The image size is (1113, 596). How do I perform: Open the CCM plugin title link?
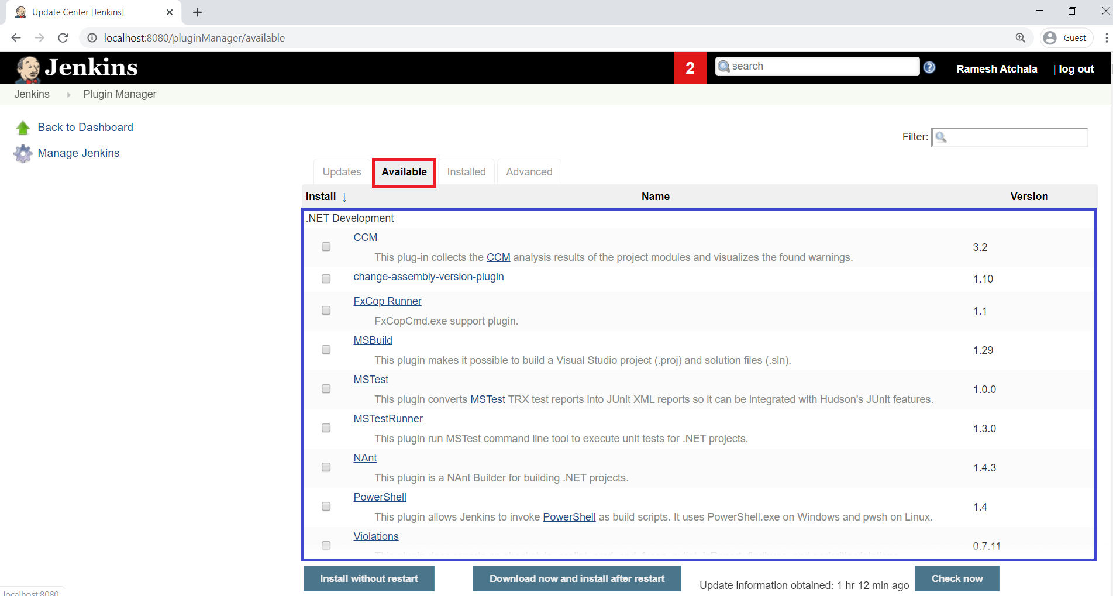[366, 237]
